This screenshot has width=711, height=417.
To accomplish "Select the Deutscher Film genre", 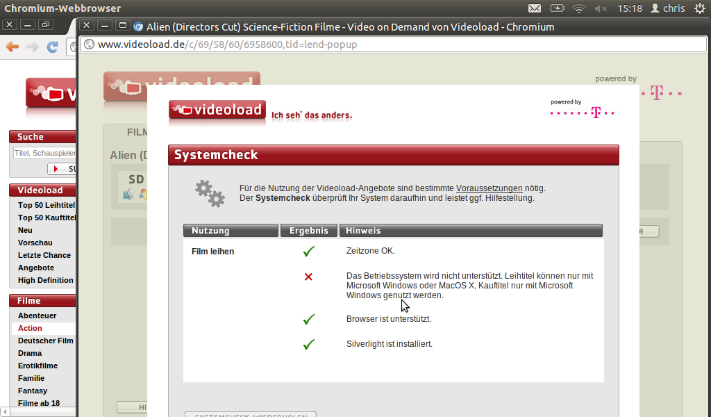I will pyautogui.click(x=45, y=341).
